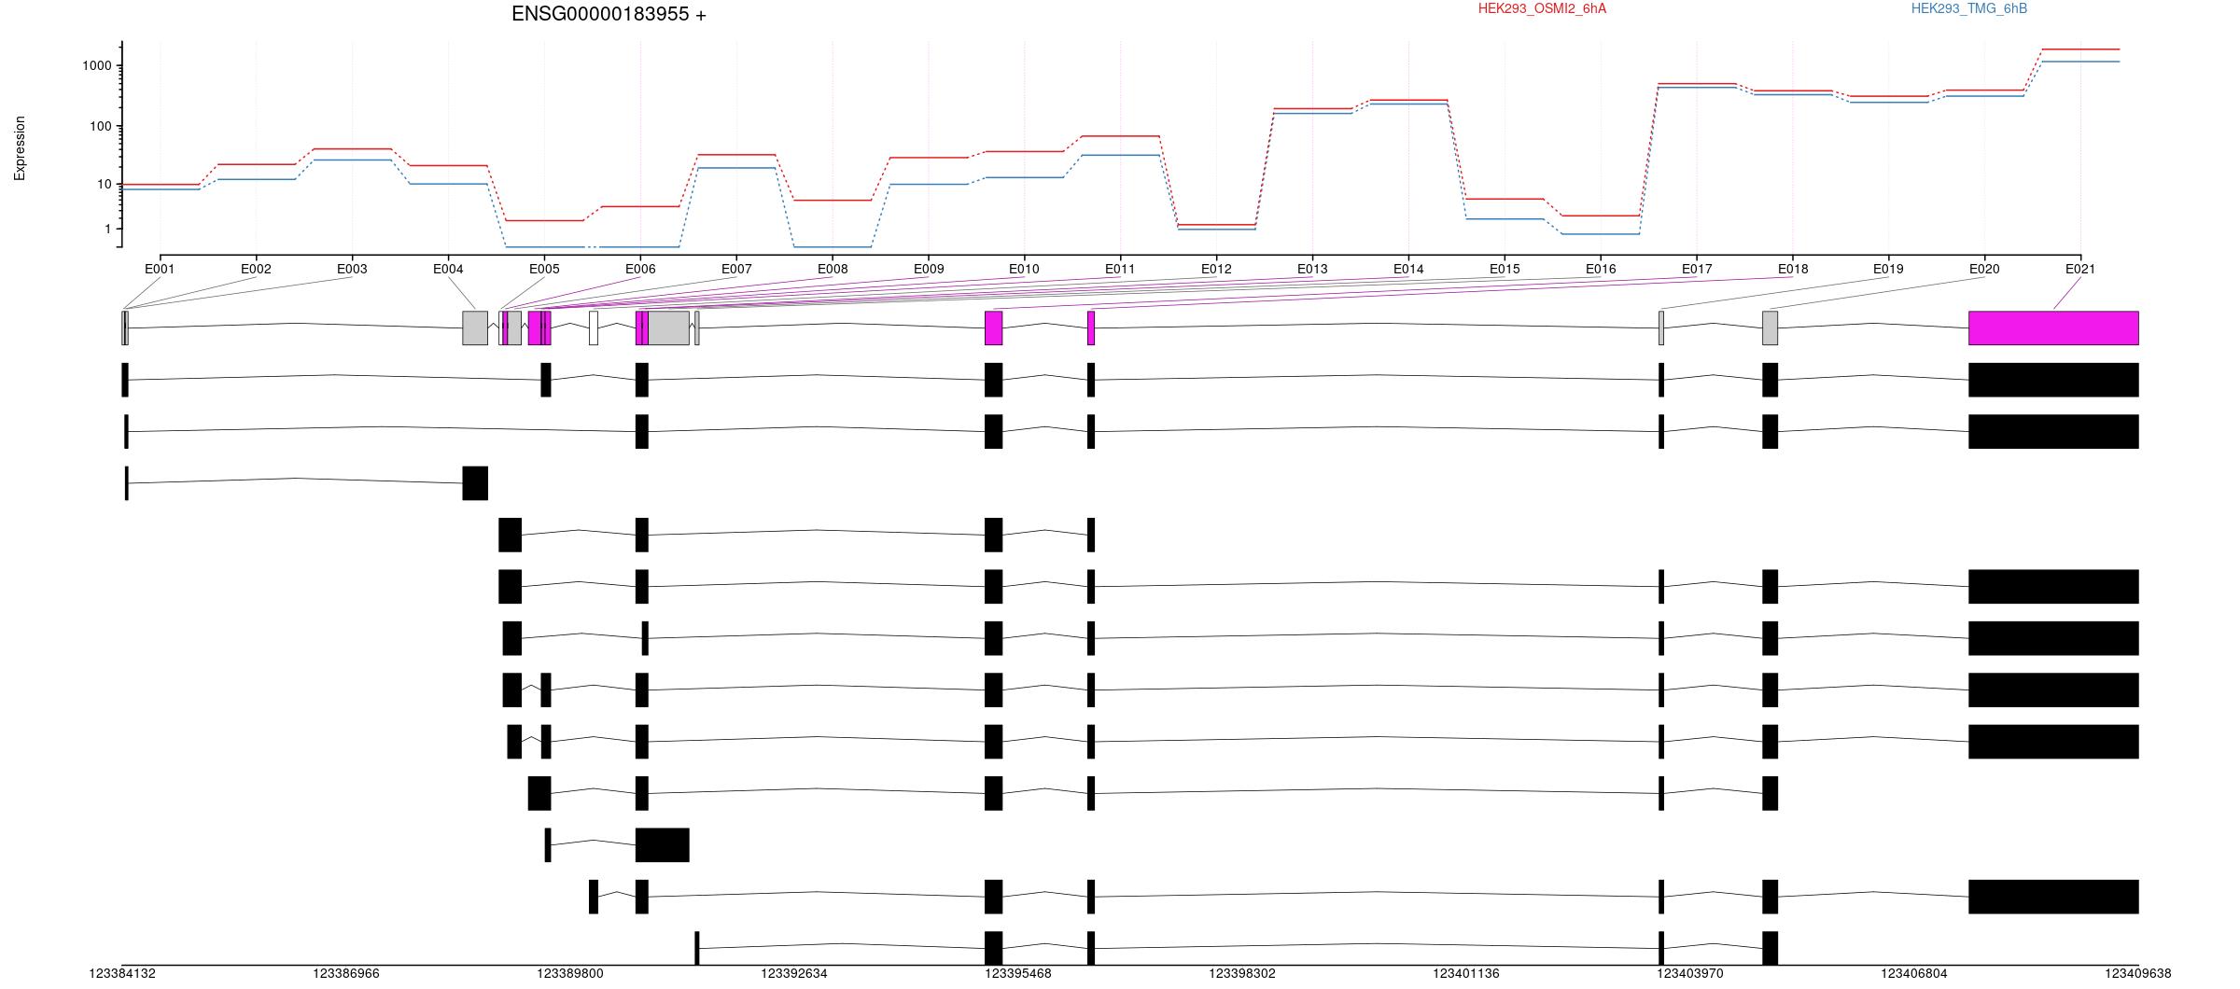2240x989 pixels.
Task: Click the E007 exon label
Action: [736, 269]
